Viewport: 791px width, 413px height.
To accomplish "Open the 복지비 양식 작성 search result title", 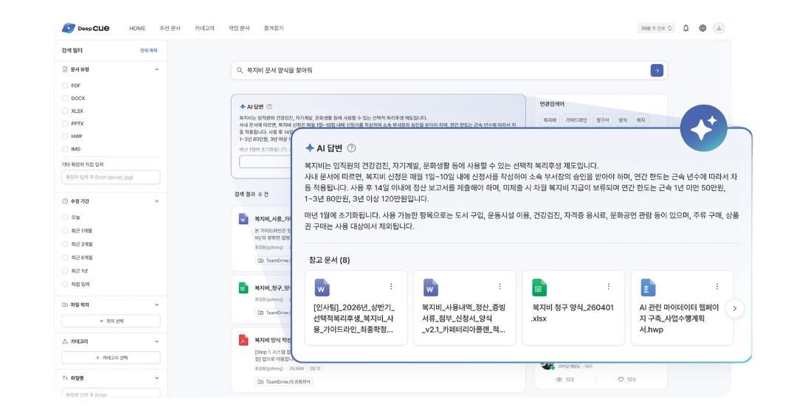I will coord(273,341).
